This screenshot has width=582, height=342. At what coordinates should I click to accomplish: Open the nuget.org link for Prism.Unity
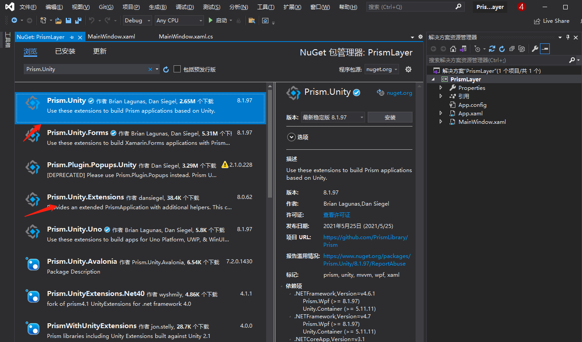(x=399, y=93)
